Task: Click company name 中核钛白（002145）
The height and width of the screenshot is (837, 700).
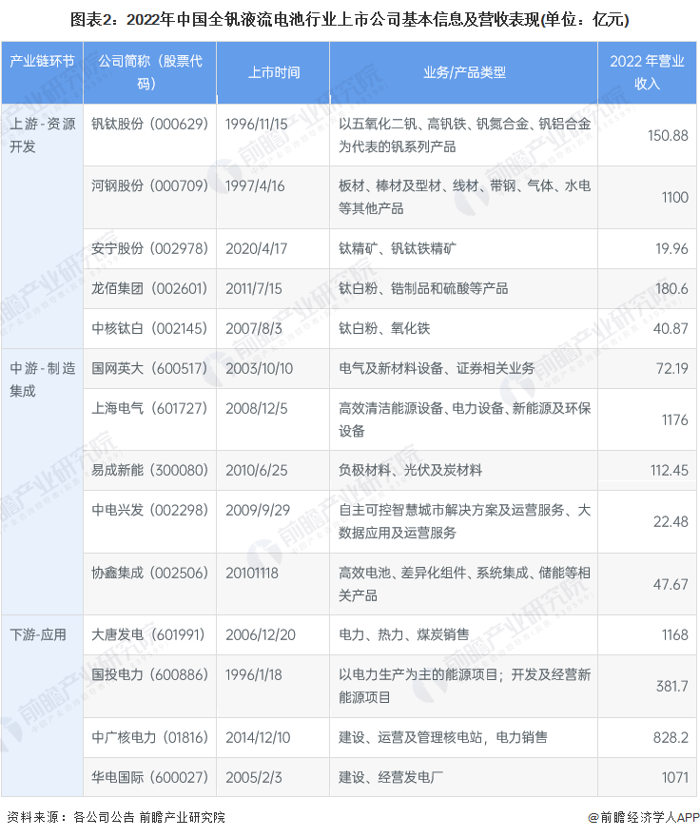Action: coord(149,328)
